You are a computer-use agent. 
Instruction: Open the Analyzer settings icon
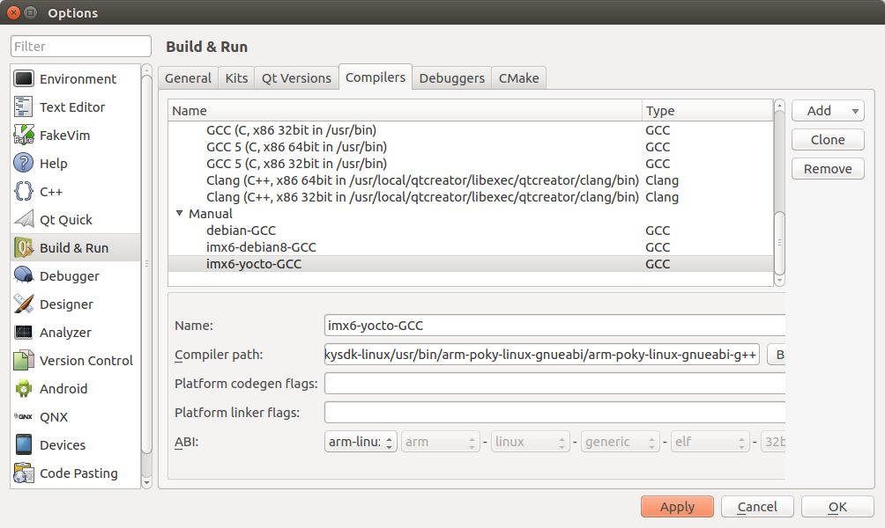[x=25, y=333]
